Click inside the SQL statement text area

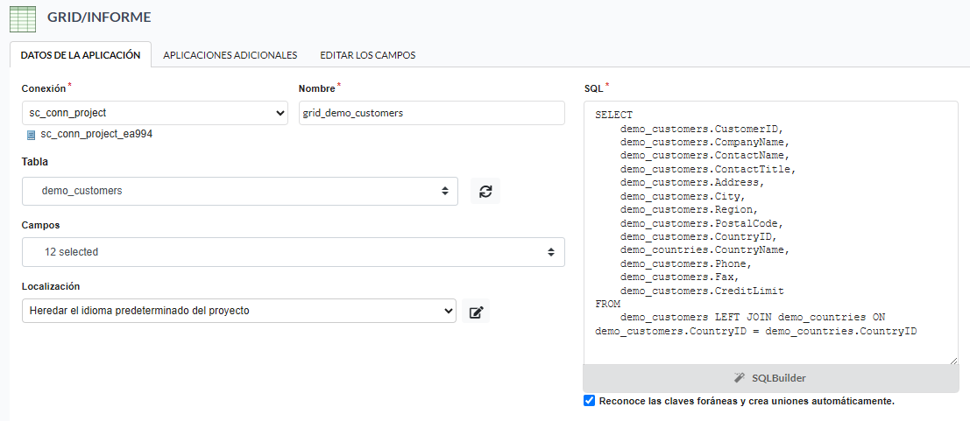point(771,233)
